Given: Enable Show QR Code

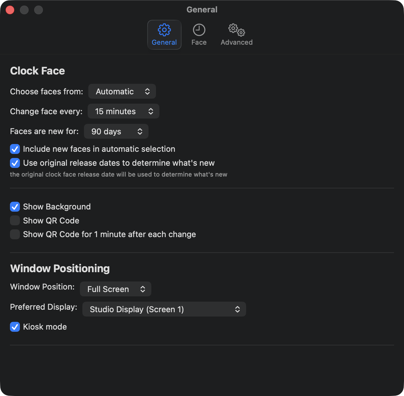Looking at the screenshot, I should (x=15, y=220).
